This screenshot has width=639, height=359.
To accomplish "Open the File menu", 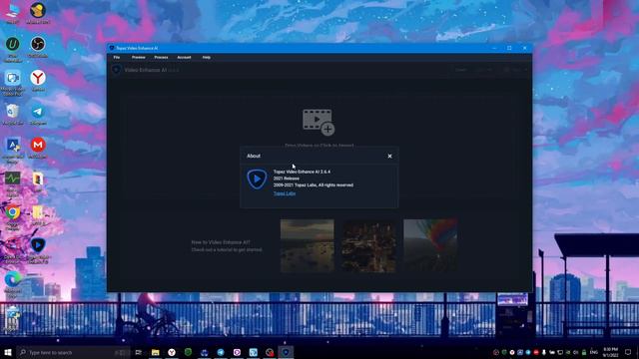I will (x=117, y=58).
